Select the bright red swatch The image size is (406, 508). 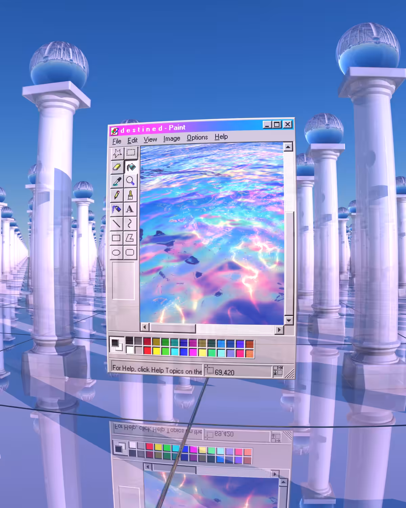click(148, 351)
